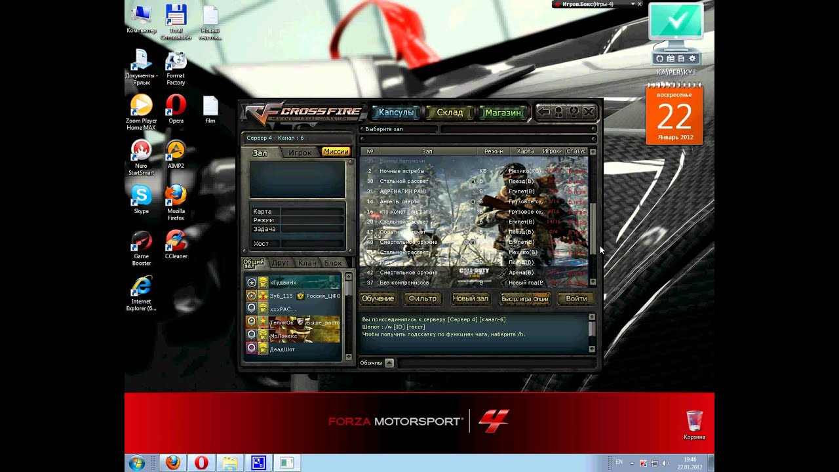The image size is (839, 472).
Task: Select room 14 Ангелы смерти
Action: 475,201
